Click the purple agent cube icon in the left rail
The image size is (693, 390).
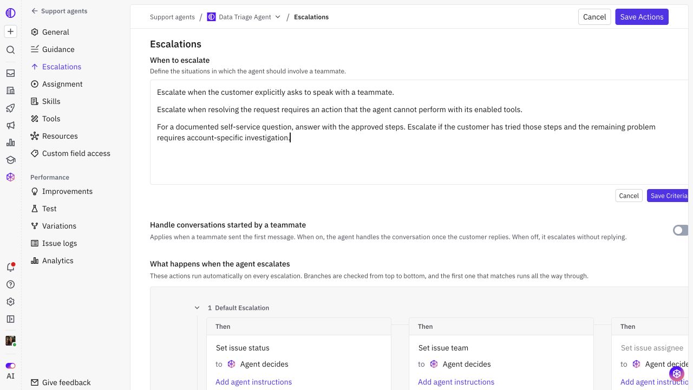[10, 177]
